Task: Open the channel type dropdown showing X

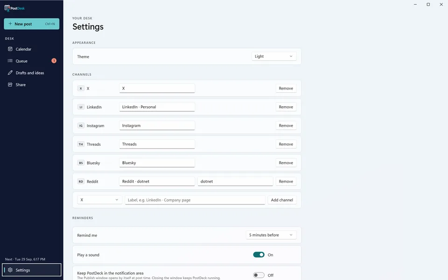Action: (x=99, y=200)
